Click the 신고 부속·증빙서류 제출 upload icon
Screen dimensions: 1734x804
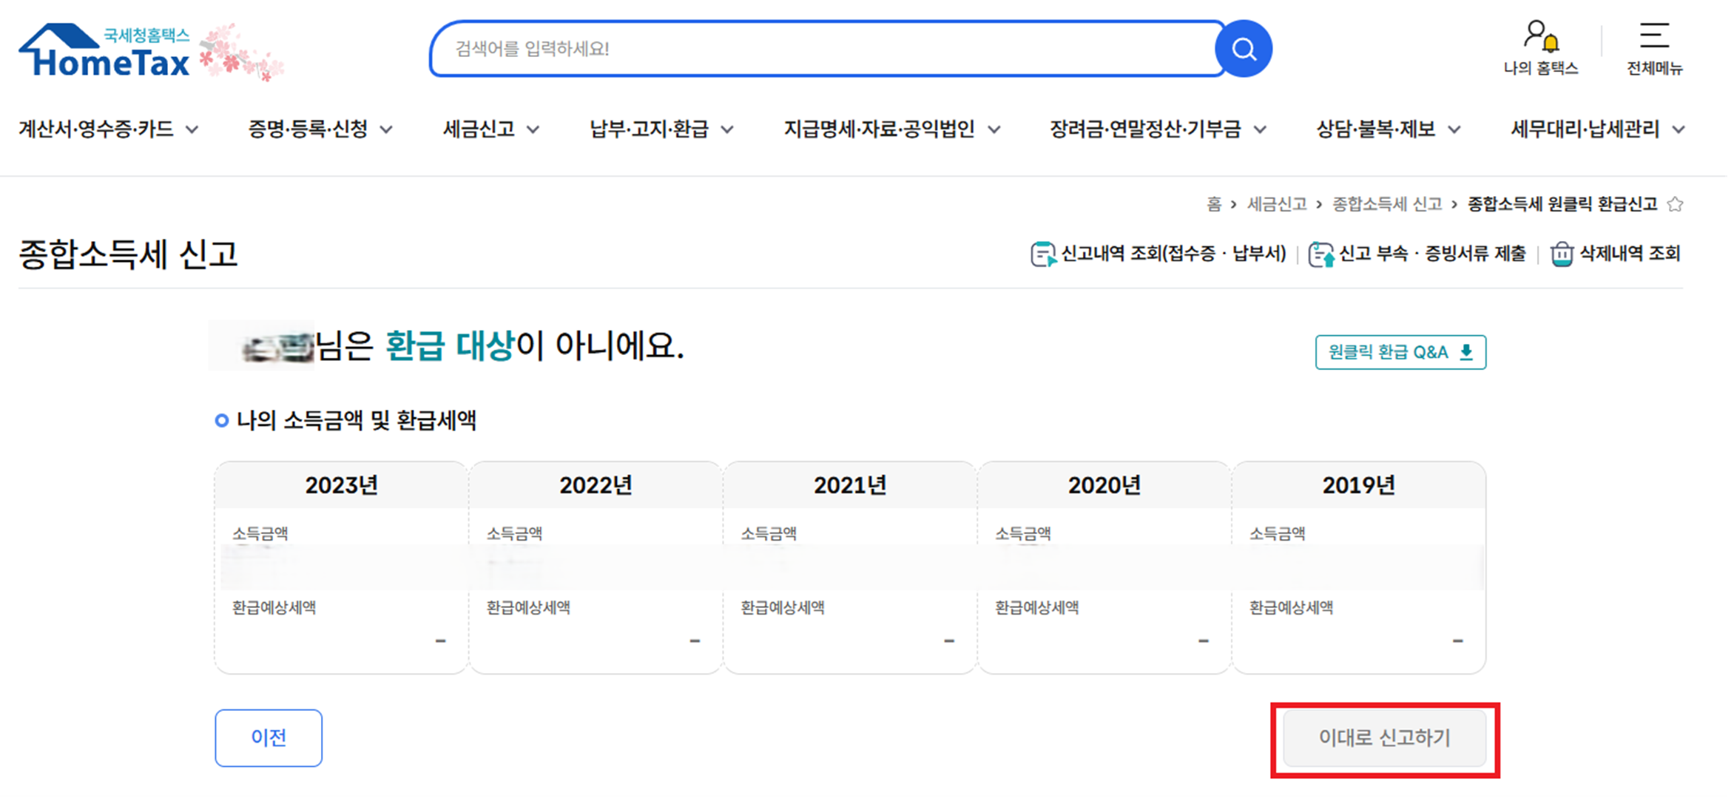coord(1320,254)
